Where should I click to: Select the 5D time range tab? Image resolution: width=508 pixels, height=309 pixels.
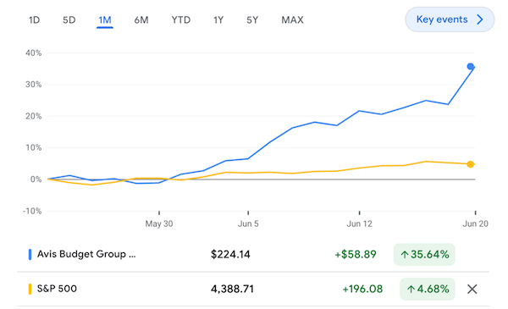(69, 20)
